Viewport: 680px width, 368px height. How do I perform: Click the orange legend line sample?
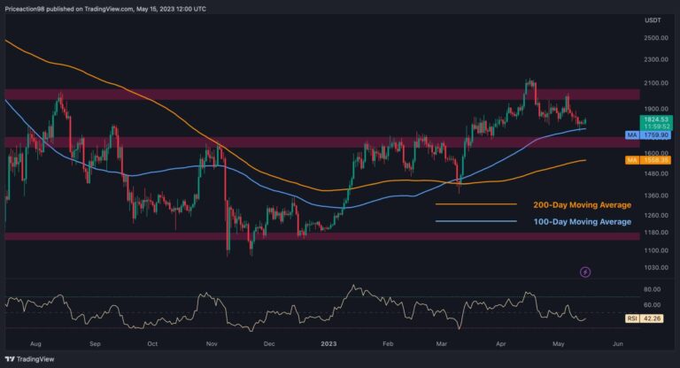[x=476, y=204]
